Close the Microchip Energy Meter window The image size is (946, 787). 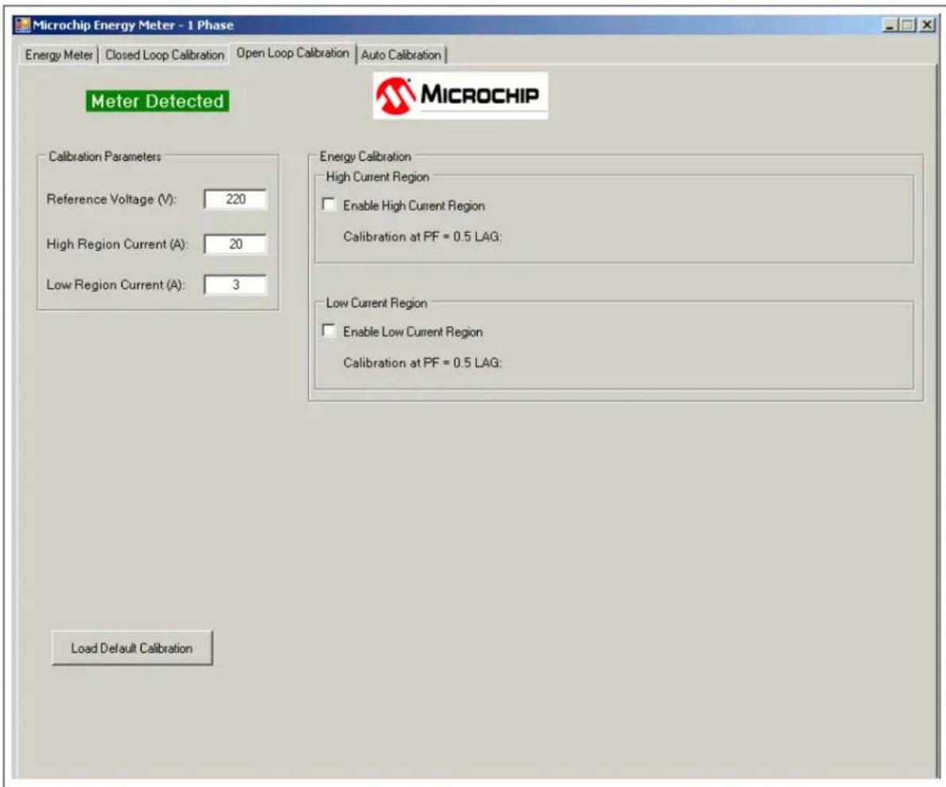click(927, 25)
